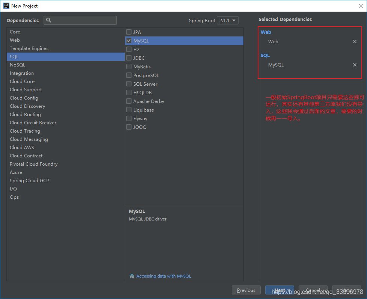This screenshot has height=299, width=367.
Task: Open Accessing data with MySQL link
Action: (x=164, y=276)
